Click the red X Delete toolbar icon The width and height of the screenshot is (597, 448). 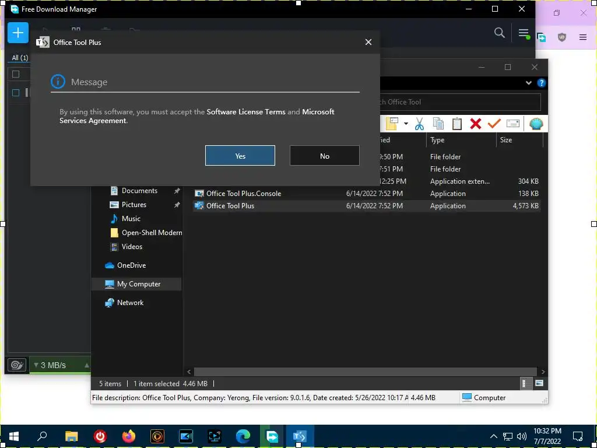click(476, 124)
